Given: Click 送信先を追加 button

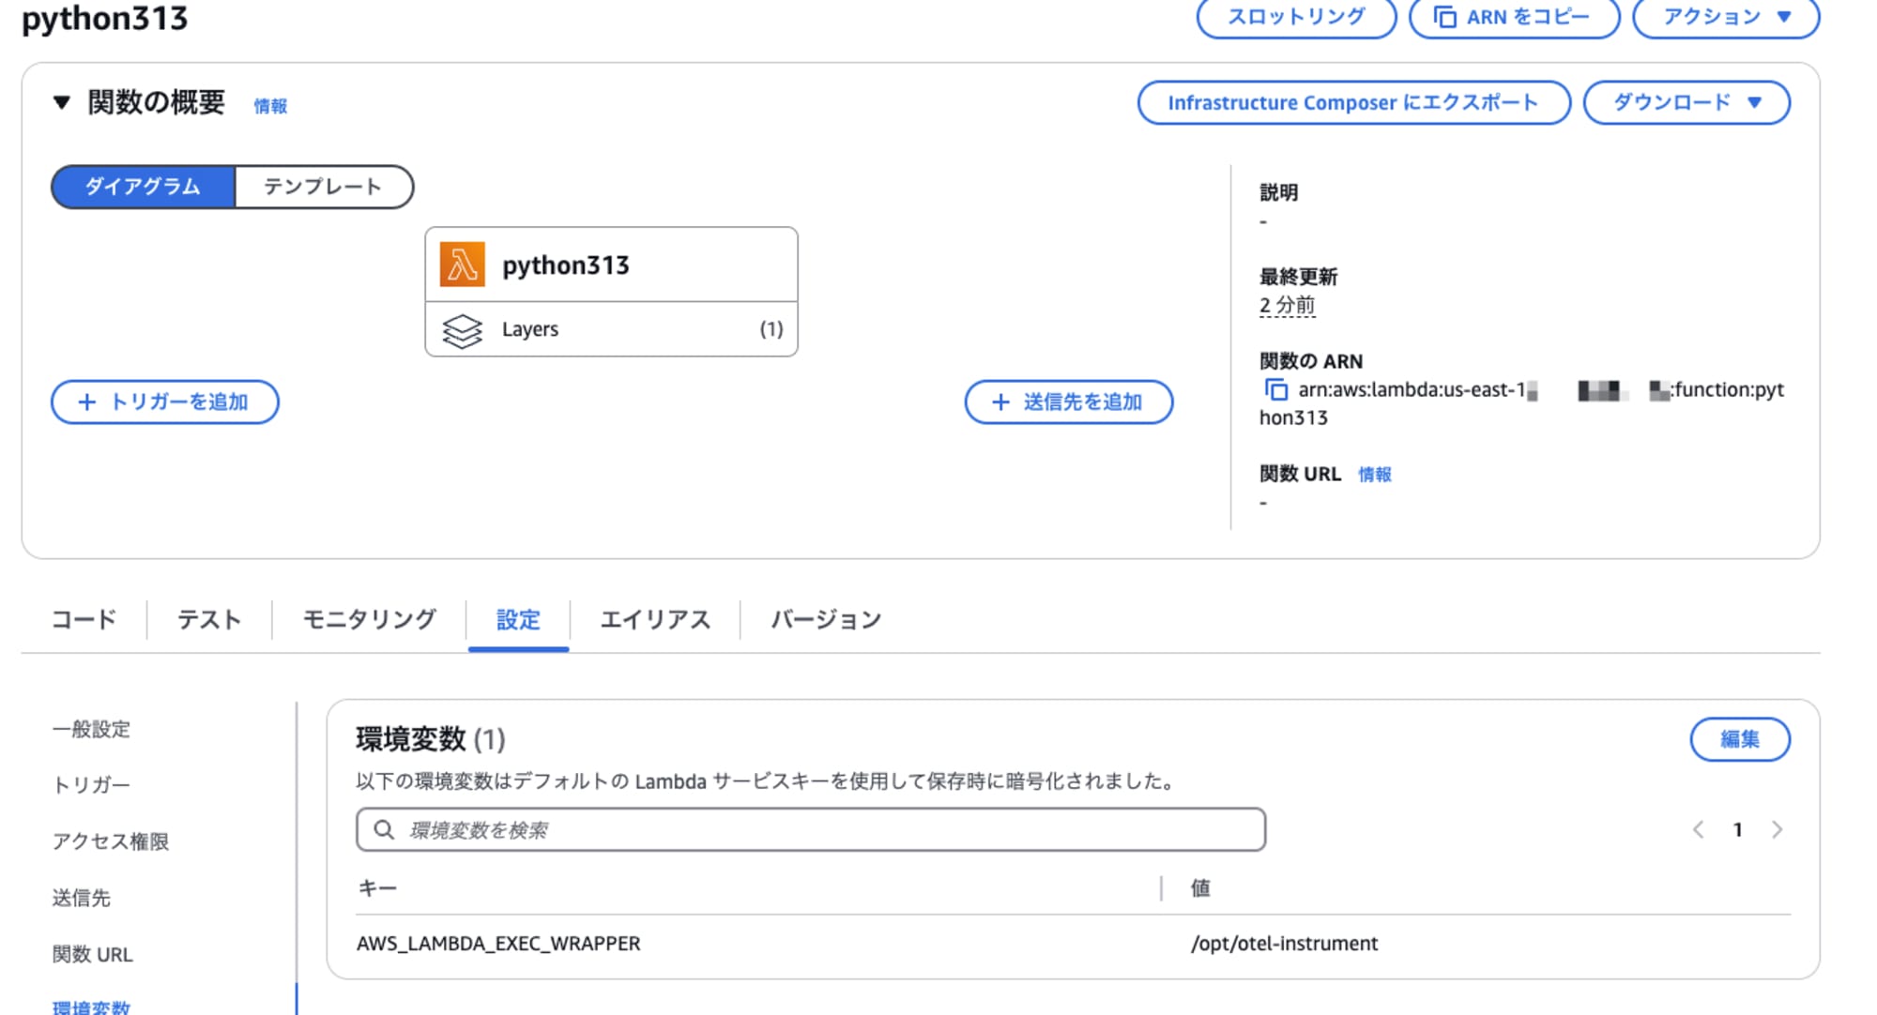Looking at the screenshot, I should [x=1069, y=401].
